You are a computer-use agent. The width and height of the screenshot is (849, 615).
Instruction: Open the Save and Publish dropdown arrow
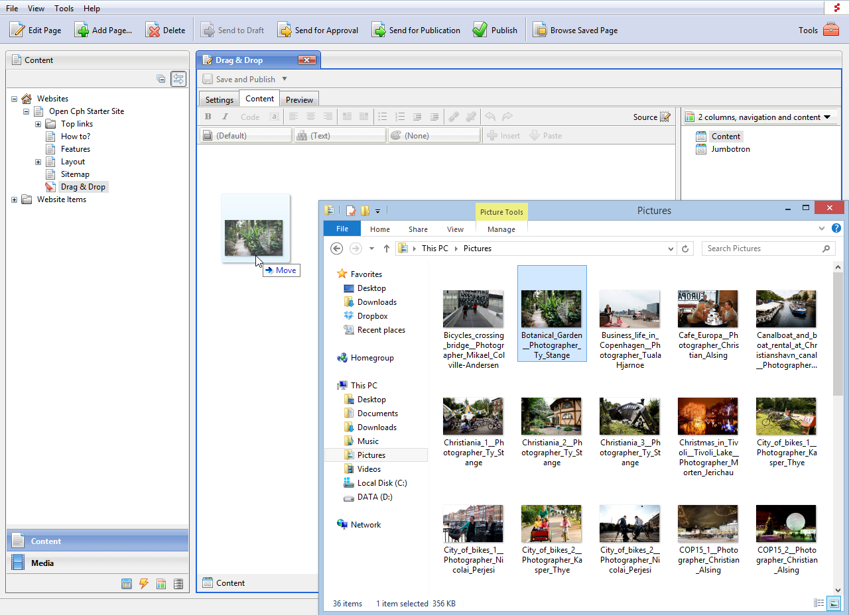tap(285, 79)
